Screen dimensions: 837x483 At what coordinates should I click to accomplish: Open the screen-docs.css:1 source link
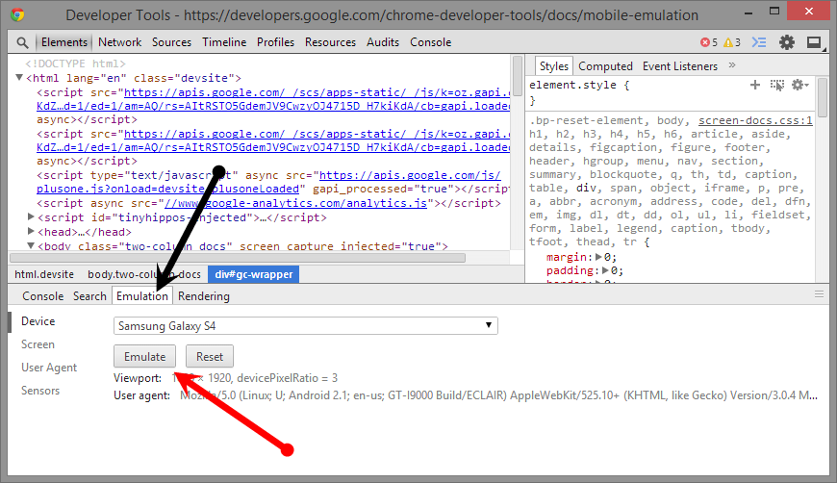click(755, 120)
